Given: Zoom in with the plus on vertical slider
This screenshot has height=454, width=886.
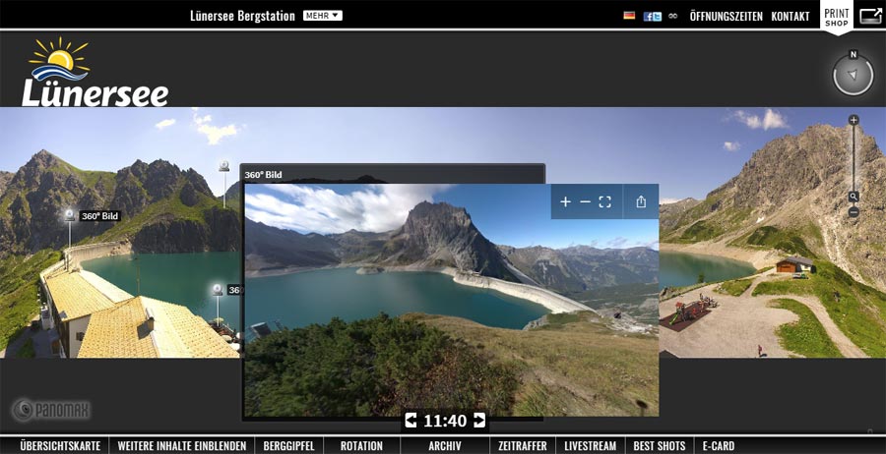Looking at the screenshot, I should pyautogui.click(x=854, y=120).
